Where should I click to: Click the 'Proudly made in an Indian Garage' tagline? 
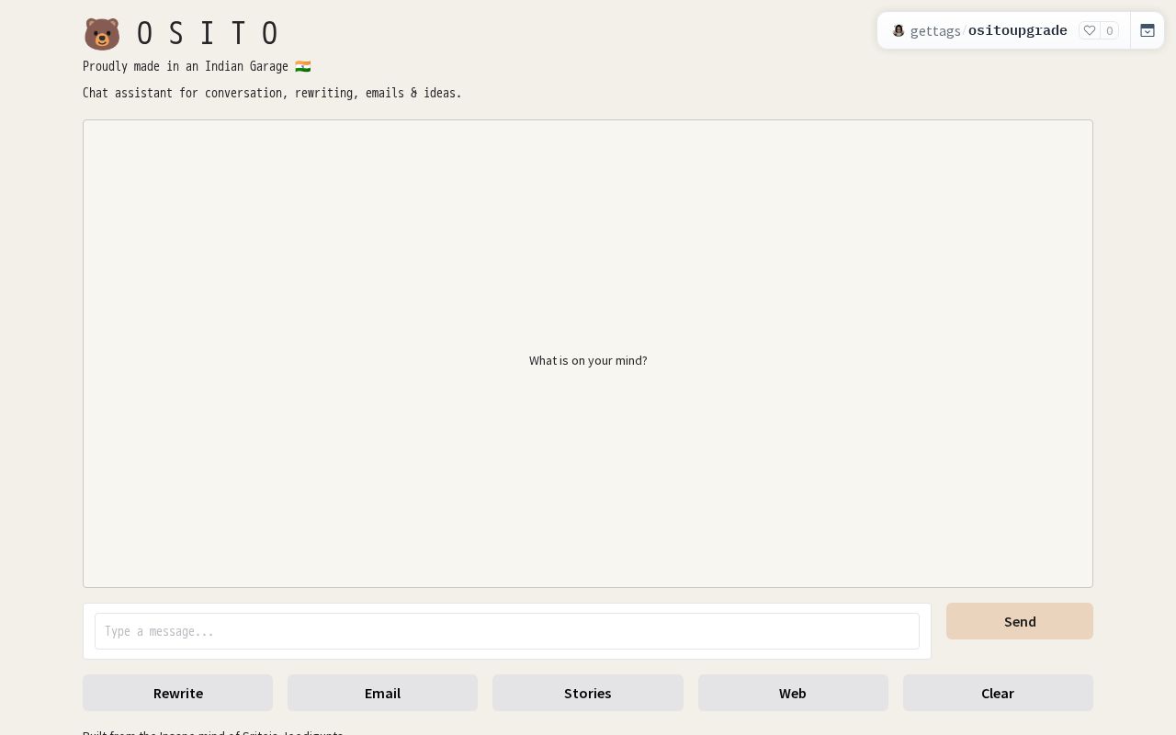point(197,66)
